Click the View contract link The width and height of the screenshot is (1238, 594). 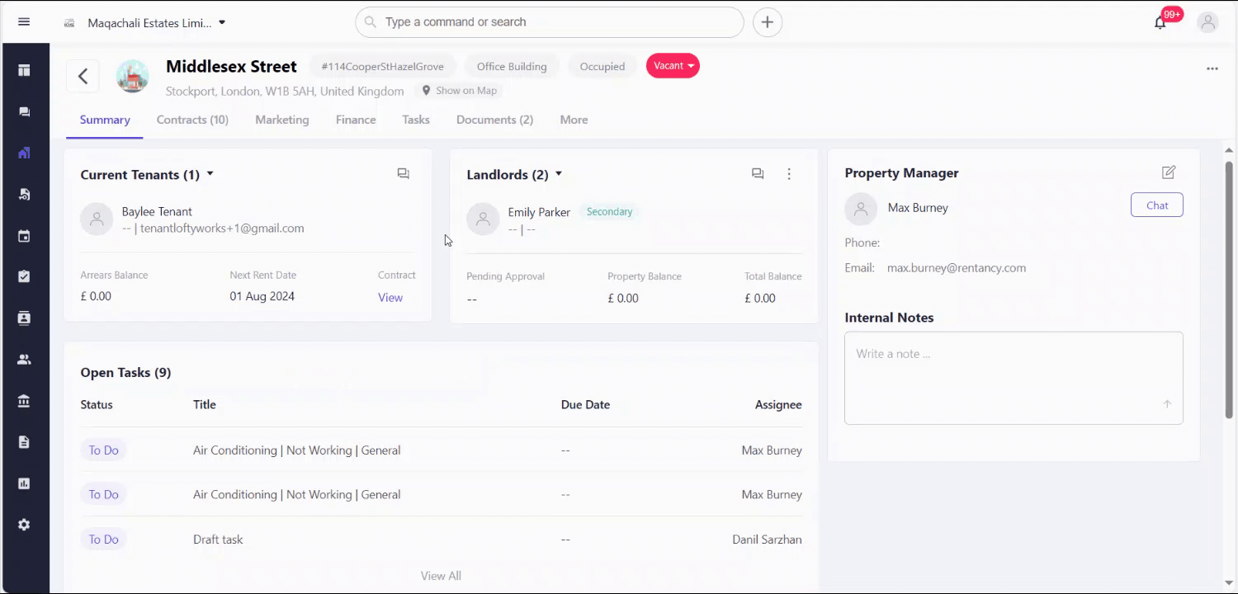click(390, 298)
